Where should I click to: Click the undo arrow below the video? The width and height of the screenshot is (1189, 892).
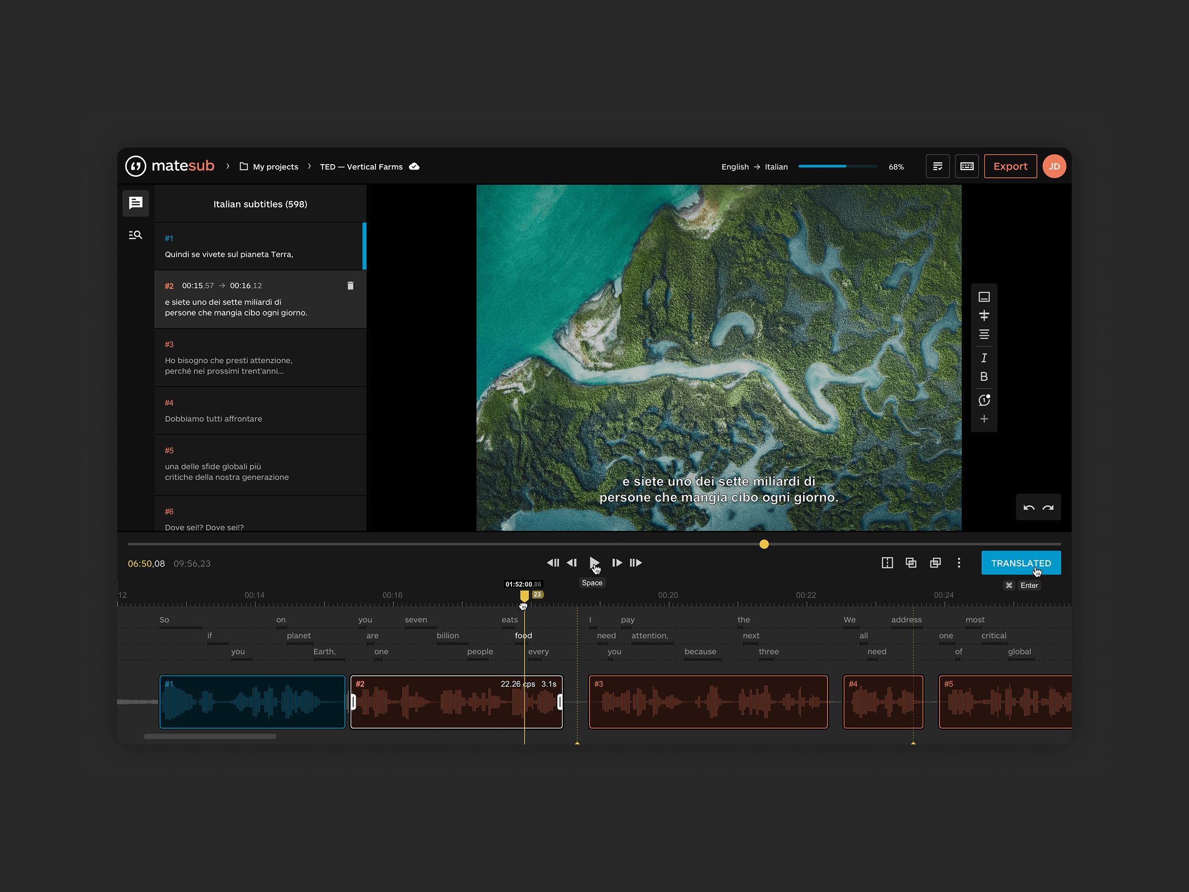point(1029,507)
